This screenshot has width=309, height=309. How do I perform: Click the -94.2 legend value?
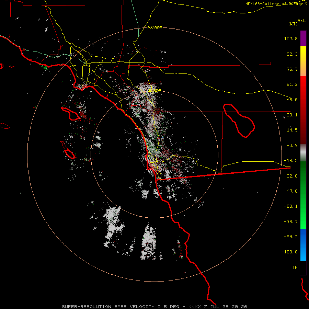(291, 237)
